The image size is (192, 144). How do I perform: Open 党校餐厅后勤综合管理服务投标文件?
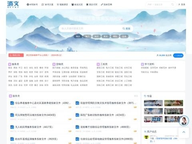105,127
